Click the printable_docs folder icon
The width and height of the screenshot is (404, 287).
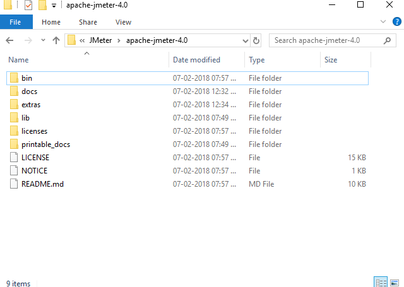coord(14,144)
